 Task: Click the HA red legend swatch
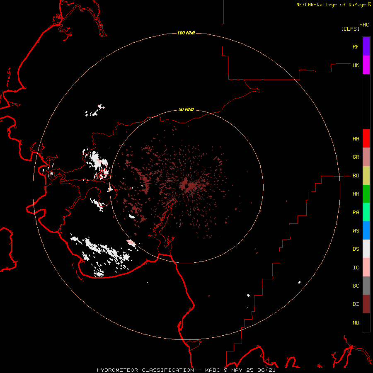click(x=366, y=138)
